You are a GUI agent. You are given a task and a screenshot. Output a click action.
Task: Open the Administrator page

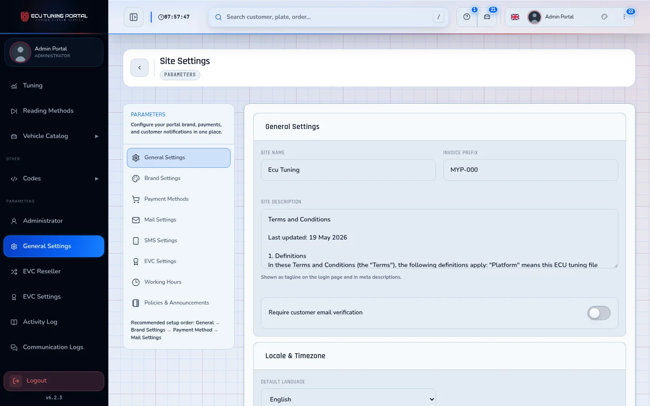click(54, 221)
